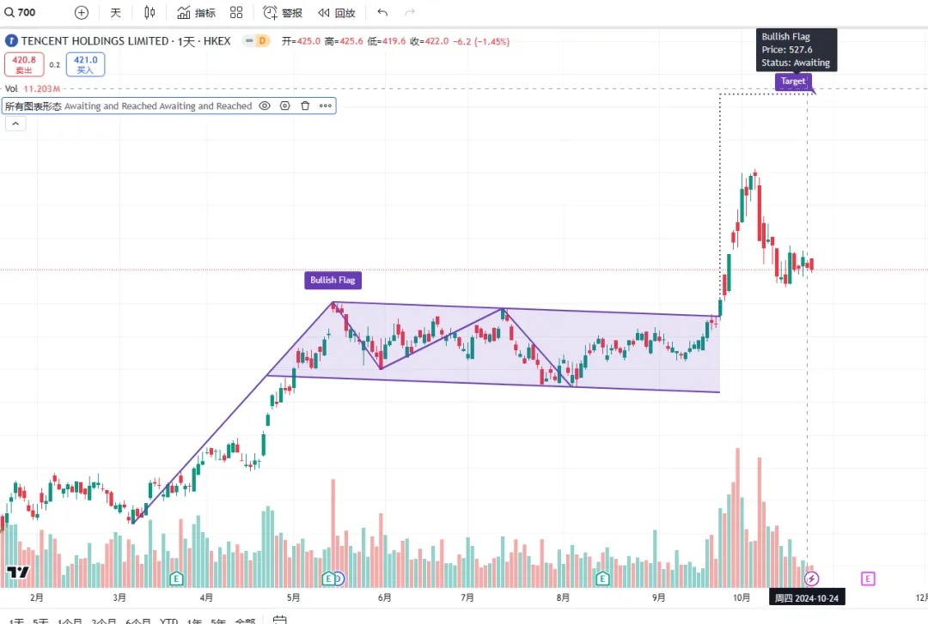The height and width of the screenshot is (624, 928).
Task: Click the add symbol plus icon
Action: pyautogui.click(x=81, y=13)
